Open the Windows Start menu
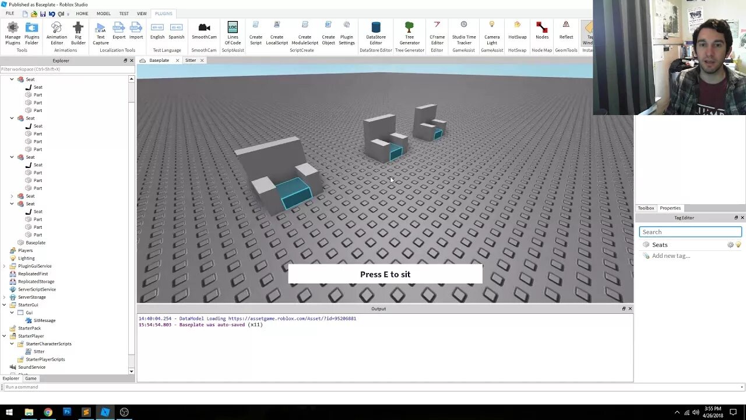Image resolution: width=746 pixels, height=420 pixels. tap(9, 412)
